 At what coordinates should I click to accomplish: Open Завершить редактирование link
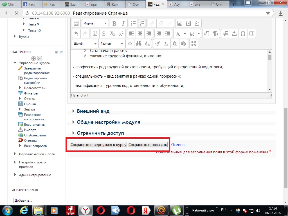click(x=37, y=71)
